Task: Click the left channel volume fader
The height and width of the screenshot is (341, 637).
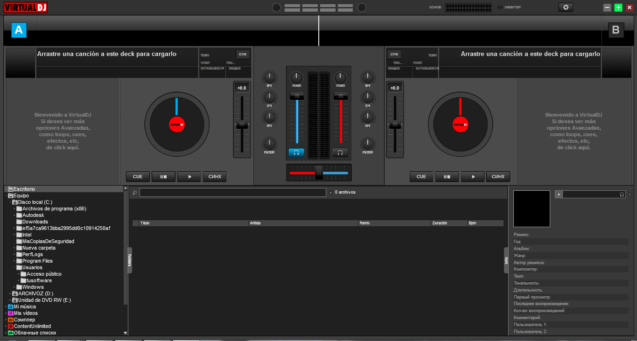Action: 297,96
